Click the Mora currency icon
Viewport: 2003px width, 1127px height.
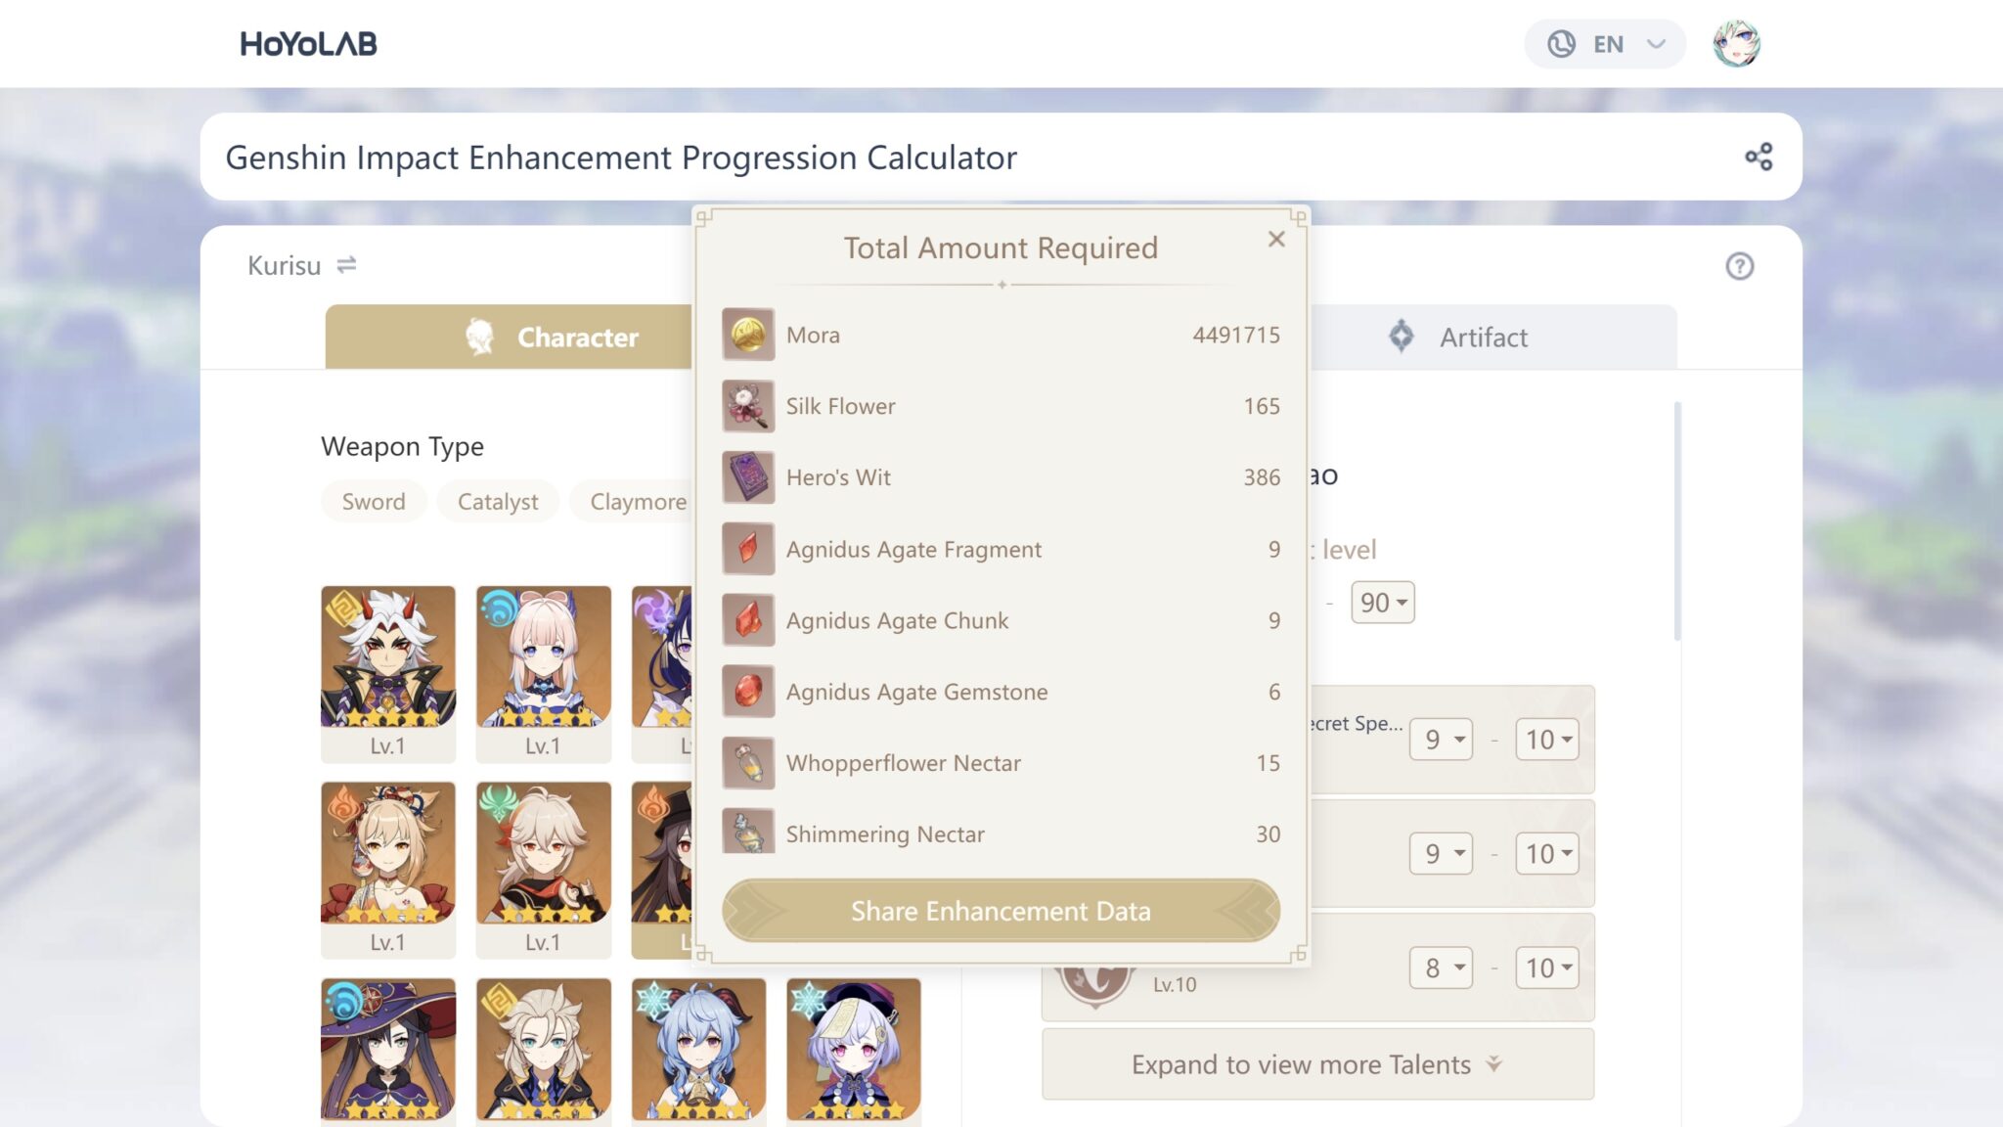tap(747, 335)
